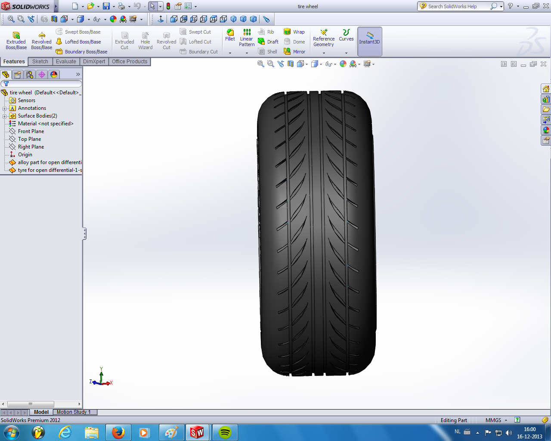This screenshot has width=551, height=441.
Task: Select the Wrap feature
Action: coord(294,32)
